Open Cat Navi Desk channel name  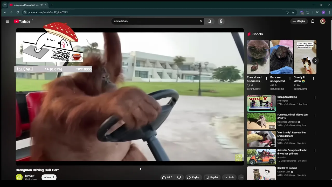click(284, 172)
